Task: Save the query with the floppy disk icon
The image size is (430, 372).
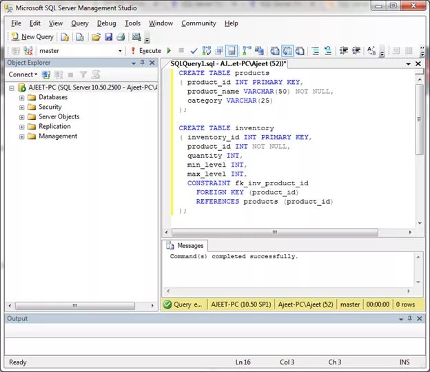Action: (109, 37)
